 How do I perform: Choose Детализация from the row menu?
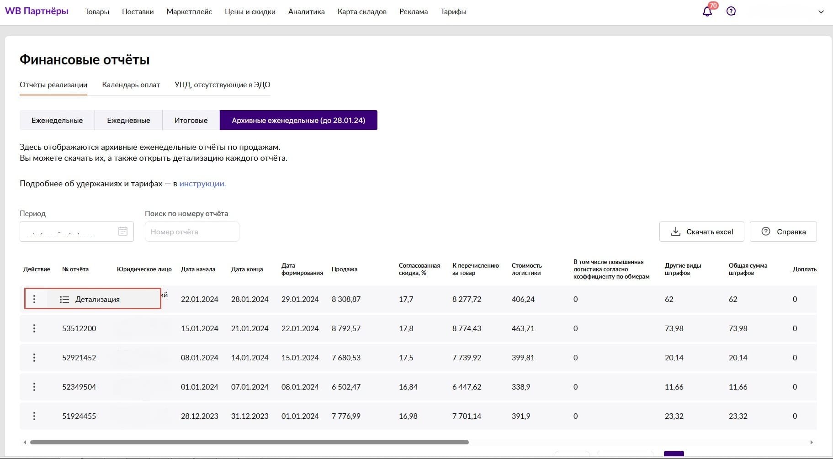point(97,300)
